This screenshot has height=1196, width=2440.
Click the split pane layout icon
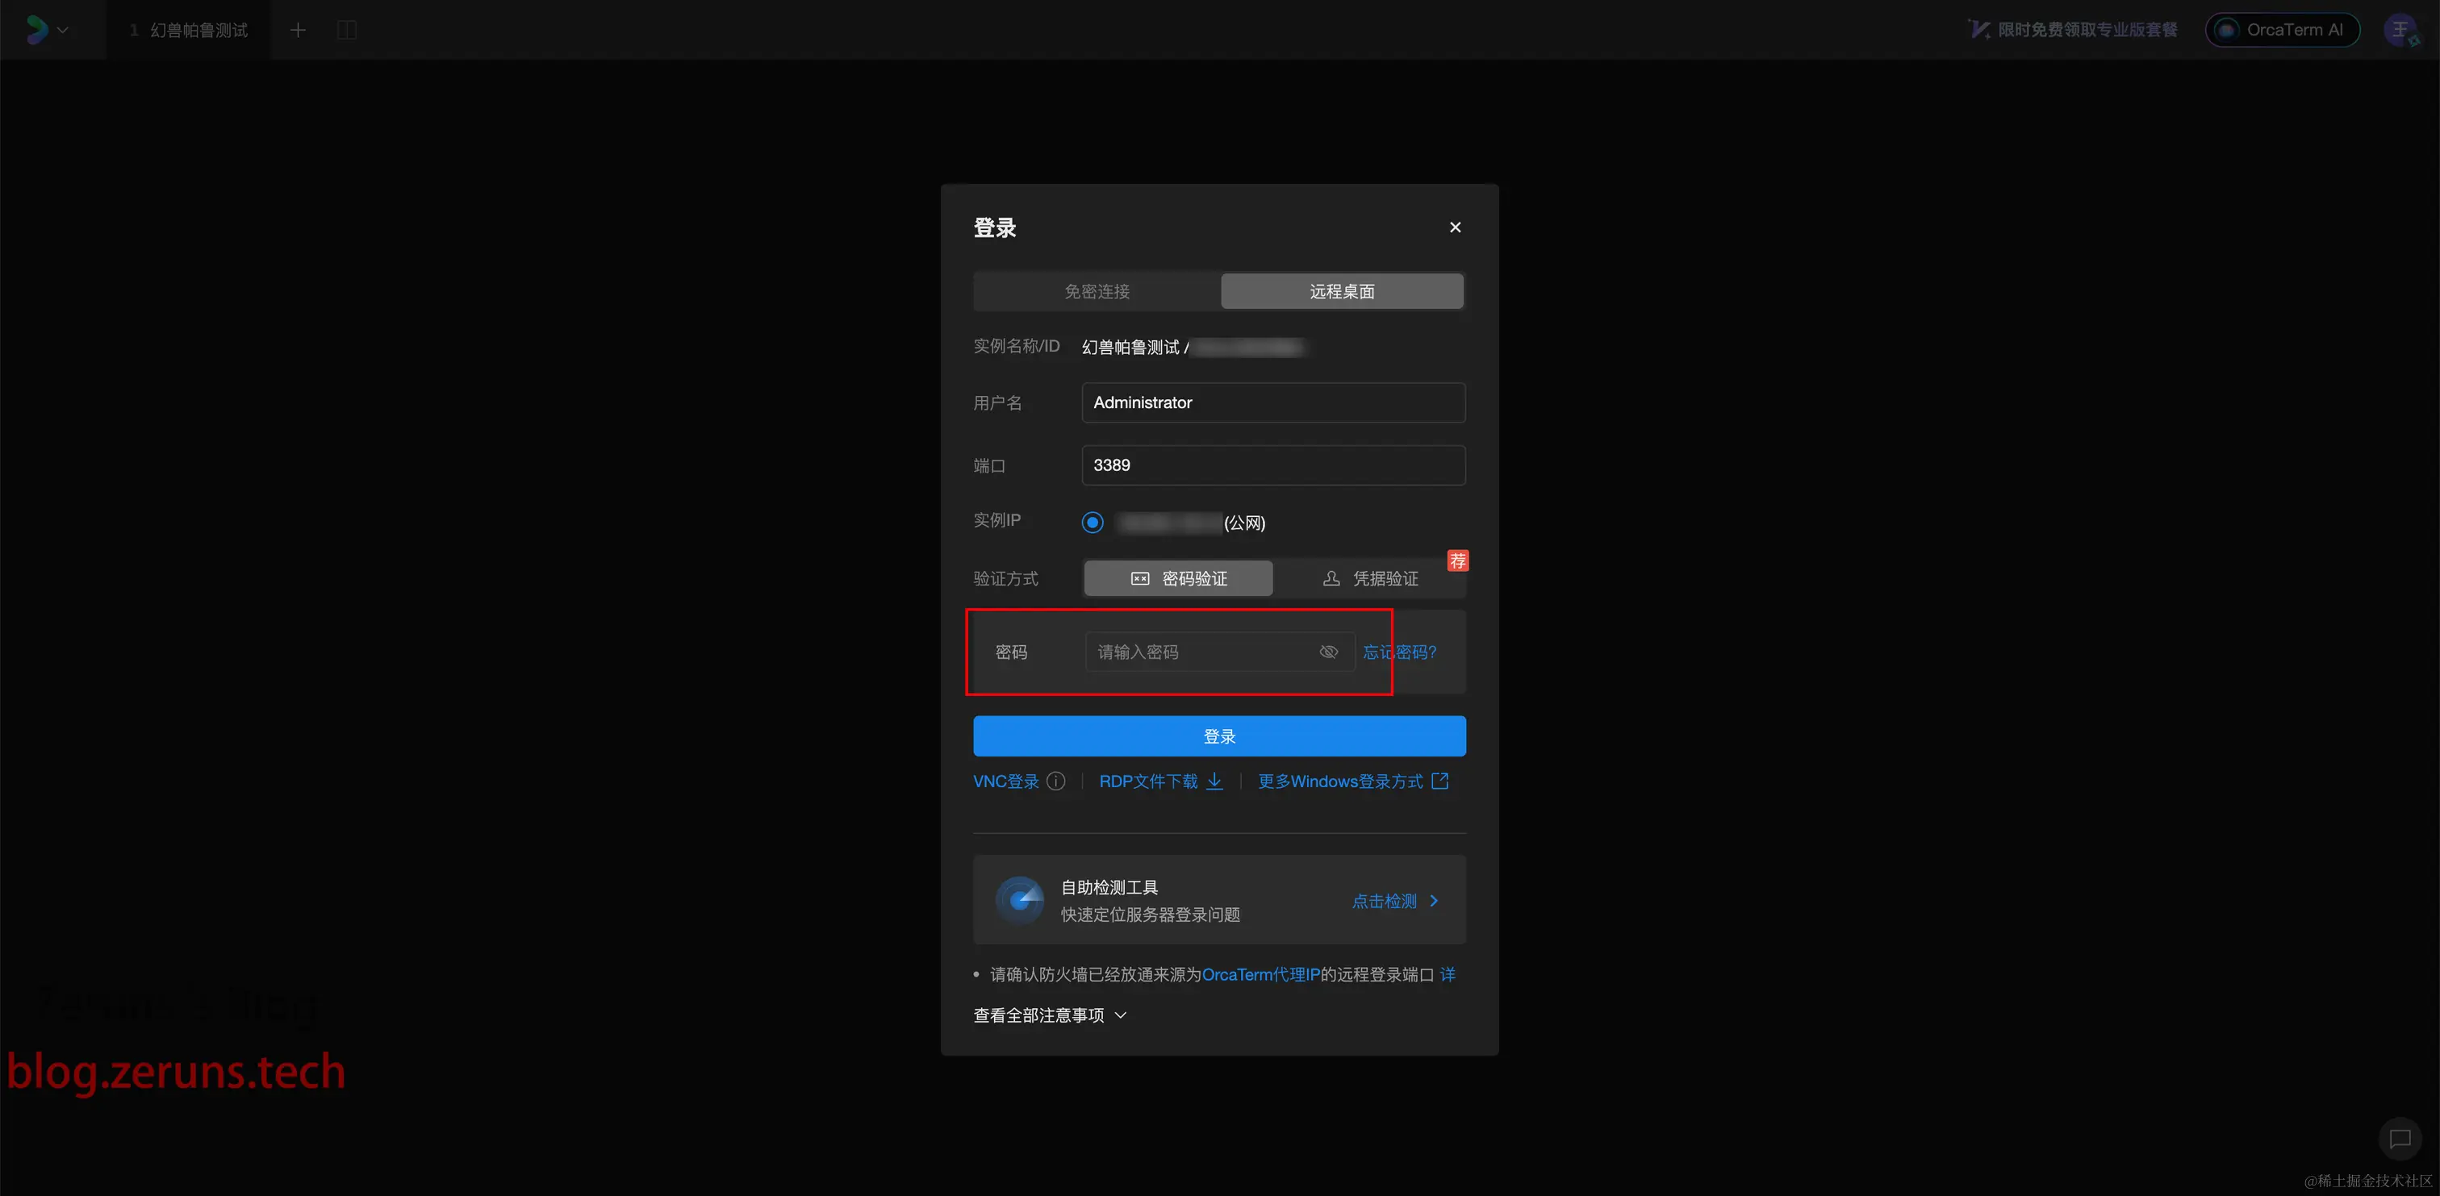pos(347,31)
